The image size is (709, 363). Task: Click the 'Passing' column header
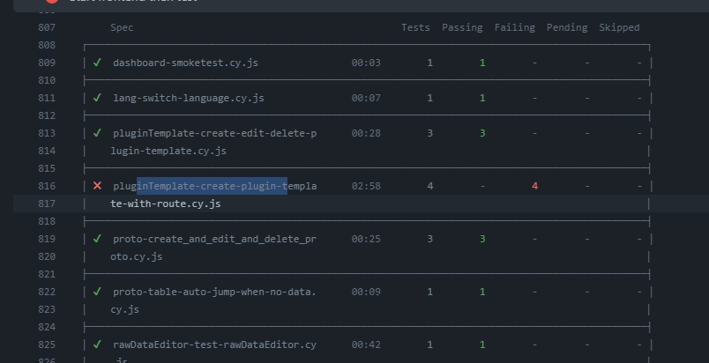coord(462,27)
